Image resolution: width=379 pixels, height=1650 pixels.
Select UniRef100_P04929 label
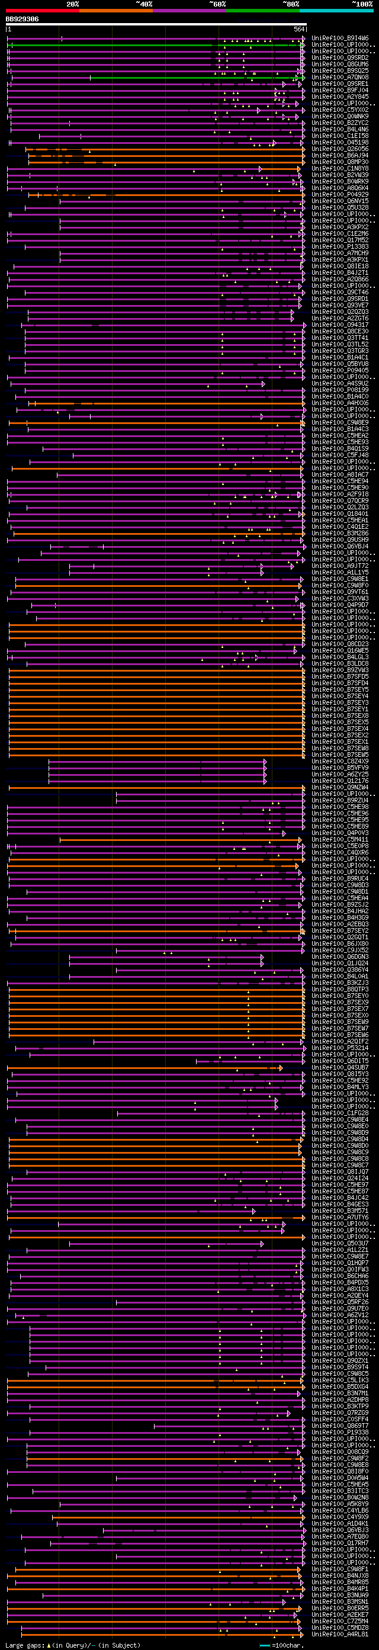point(340,195)
